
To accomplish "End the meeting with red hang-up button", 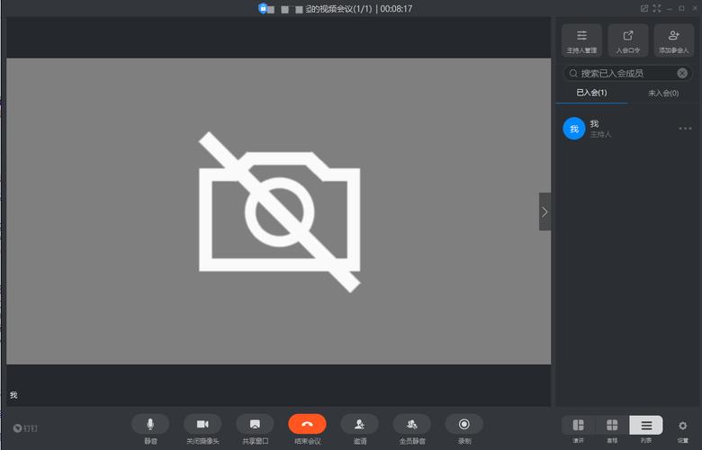I will tap(307, 424).
